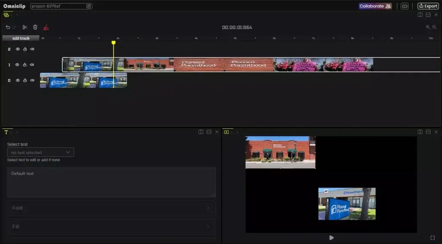Zoom in on the timeline
The width and height of the screenshot is (442, 244).
coord(428,27)
